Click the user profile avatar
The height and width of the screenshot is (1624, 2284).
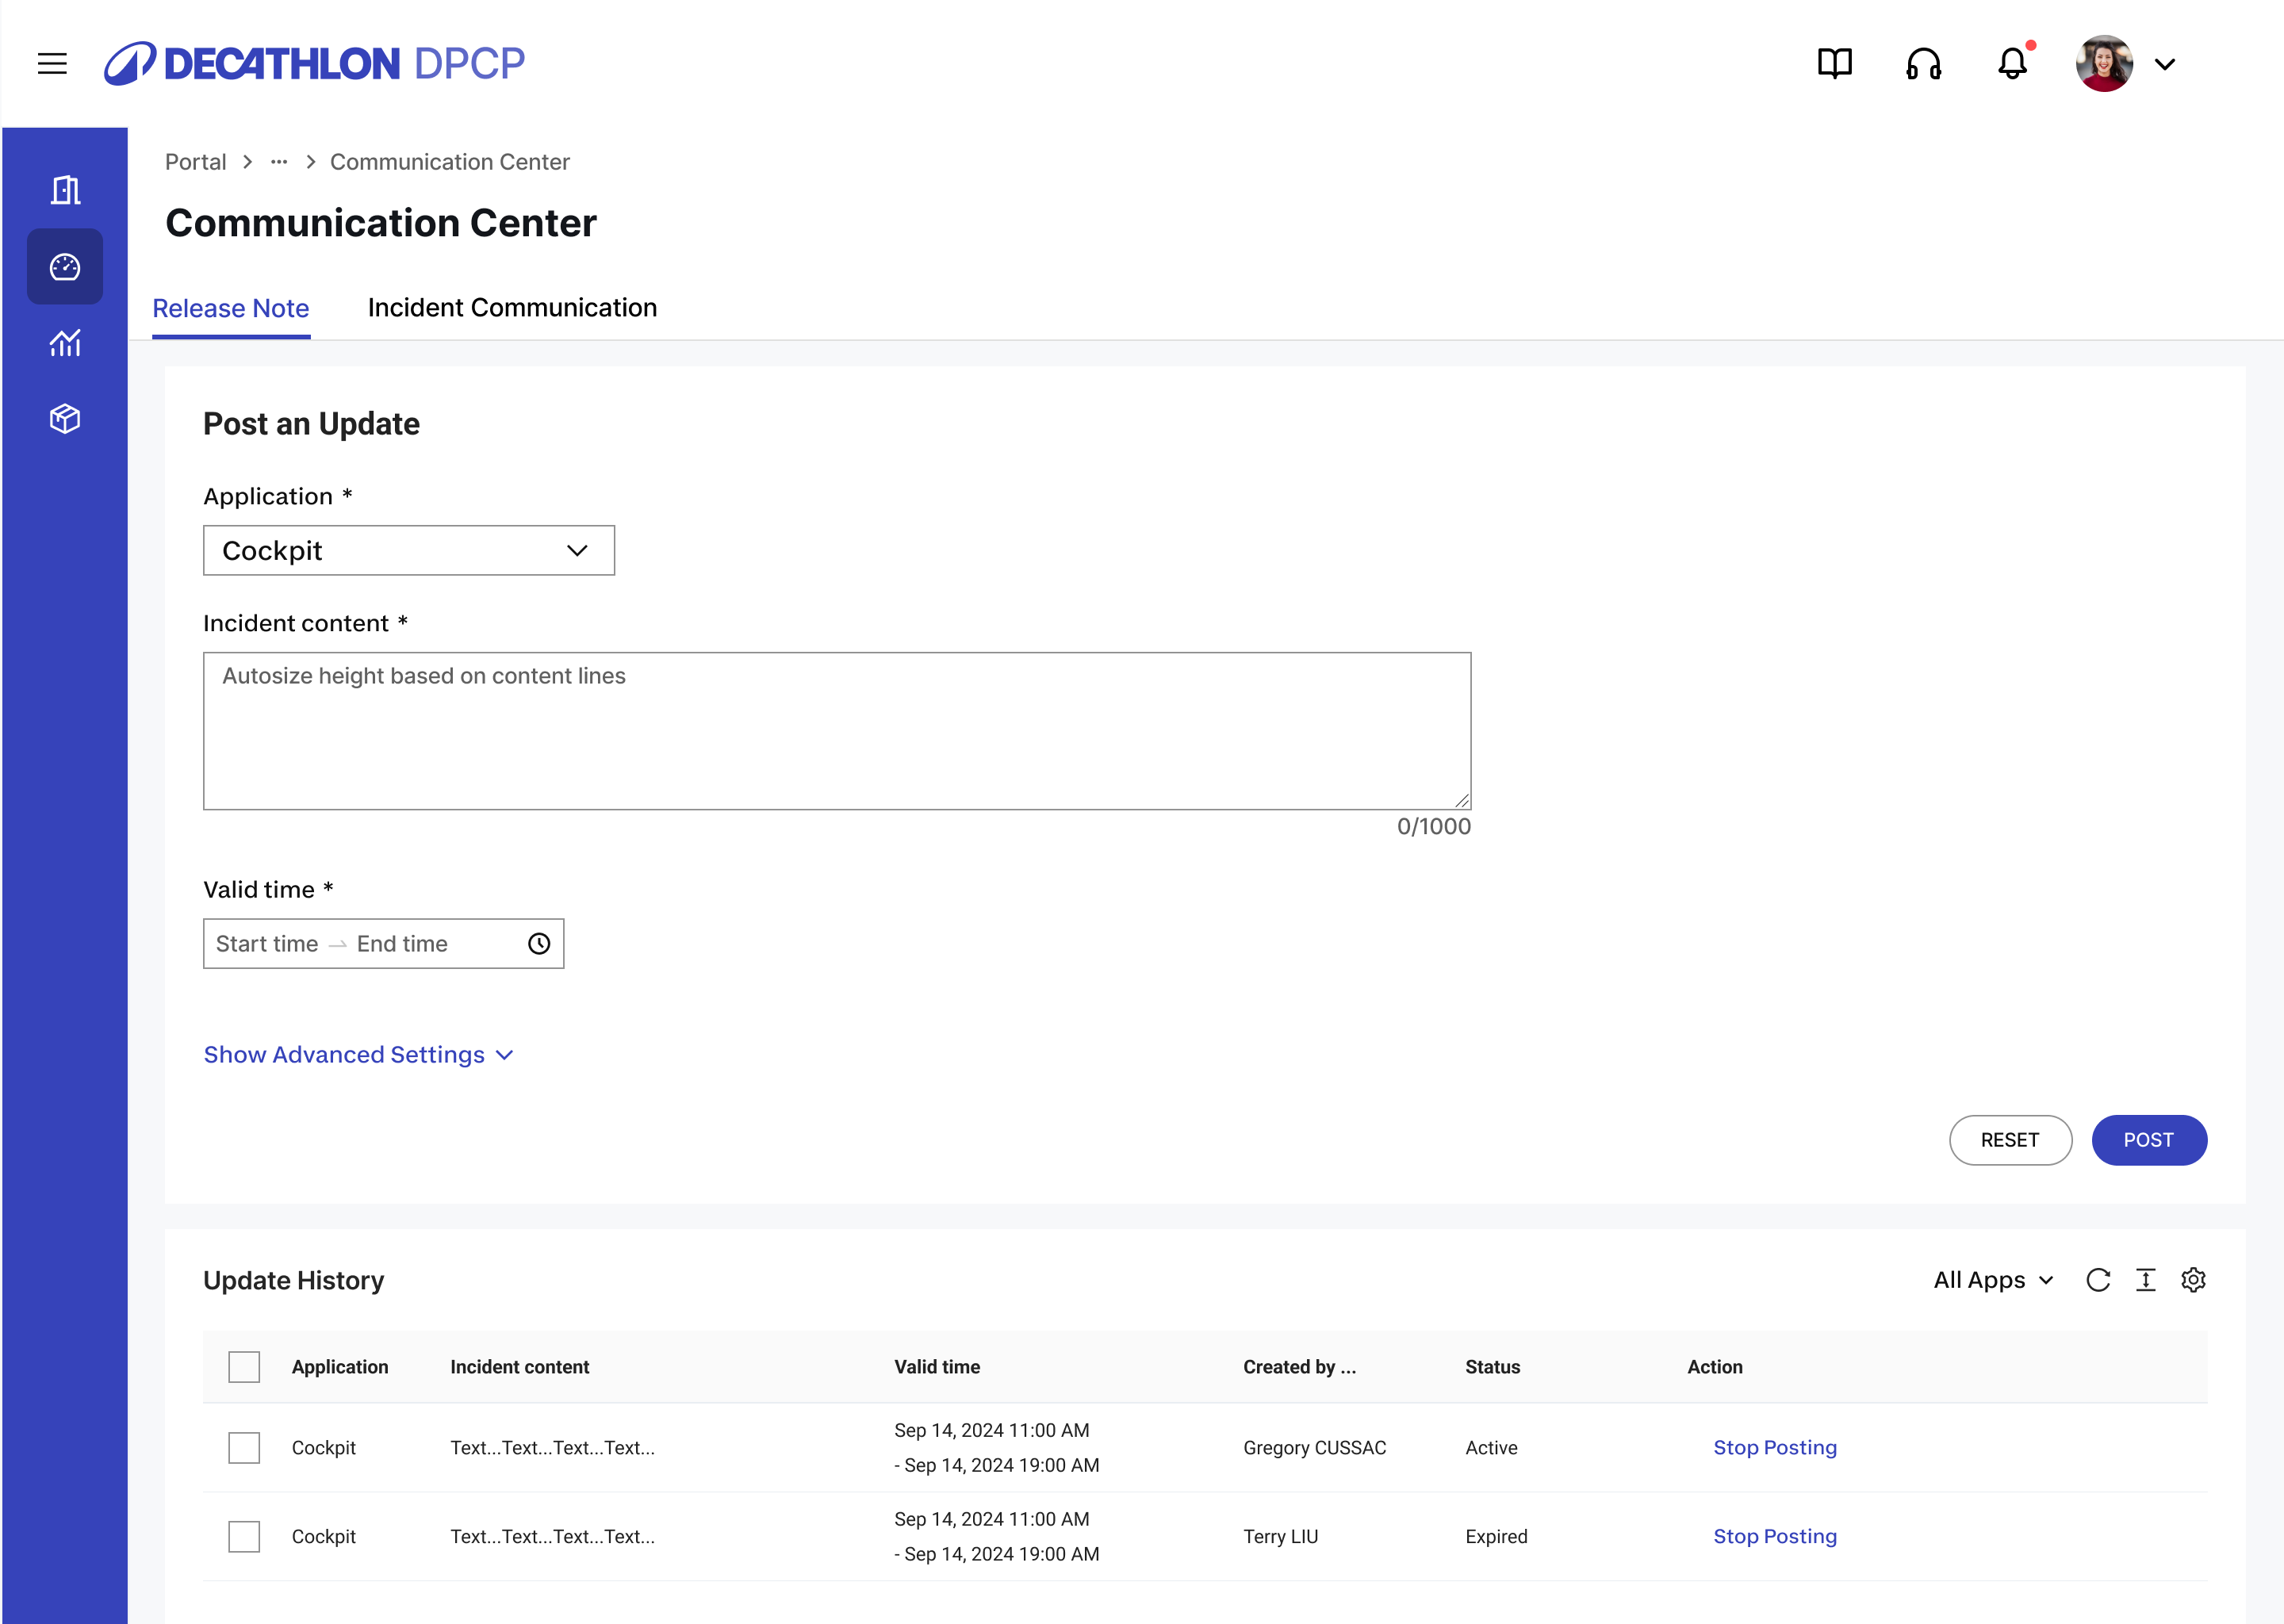[x=2104, y=64]
